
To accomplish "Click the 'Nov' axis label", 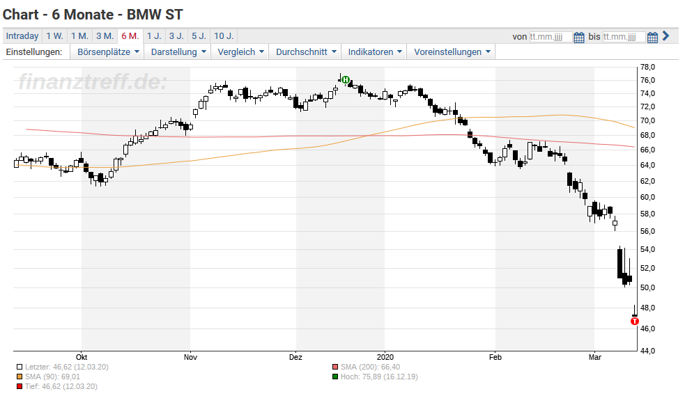I will click(190, 357).
